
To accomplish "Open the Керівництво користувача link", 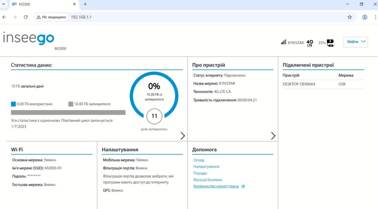I will coord(216,186).
